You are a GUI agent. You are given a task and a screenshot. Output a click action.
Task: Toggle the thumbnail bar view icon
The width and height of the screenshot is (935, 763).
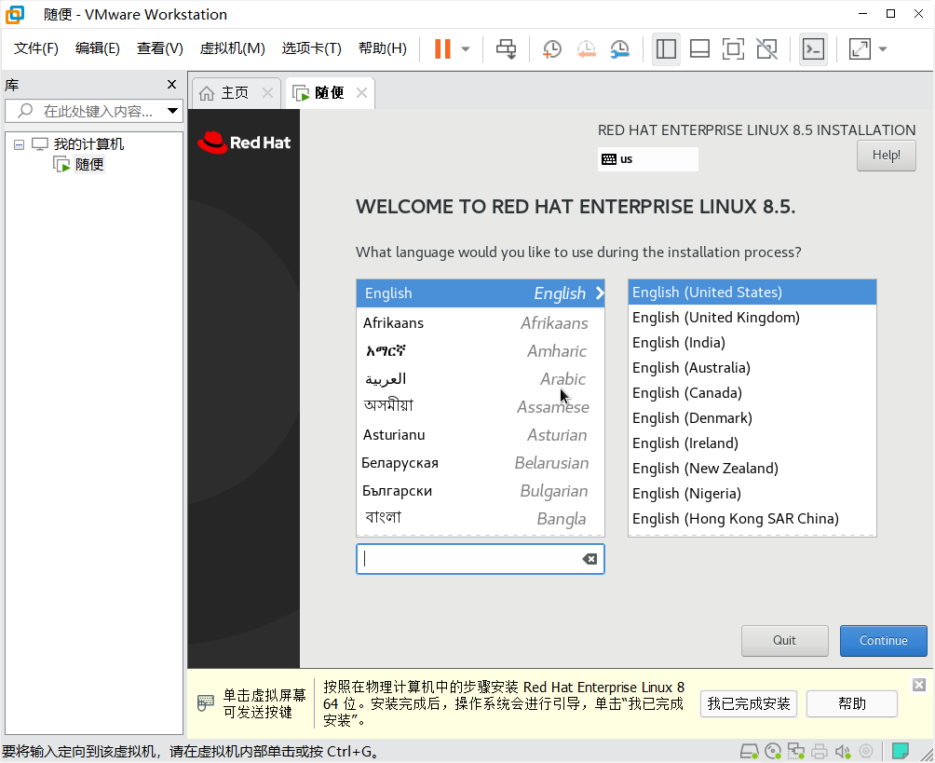tap(699, 49)
